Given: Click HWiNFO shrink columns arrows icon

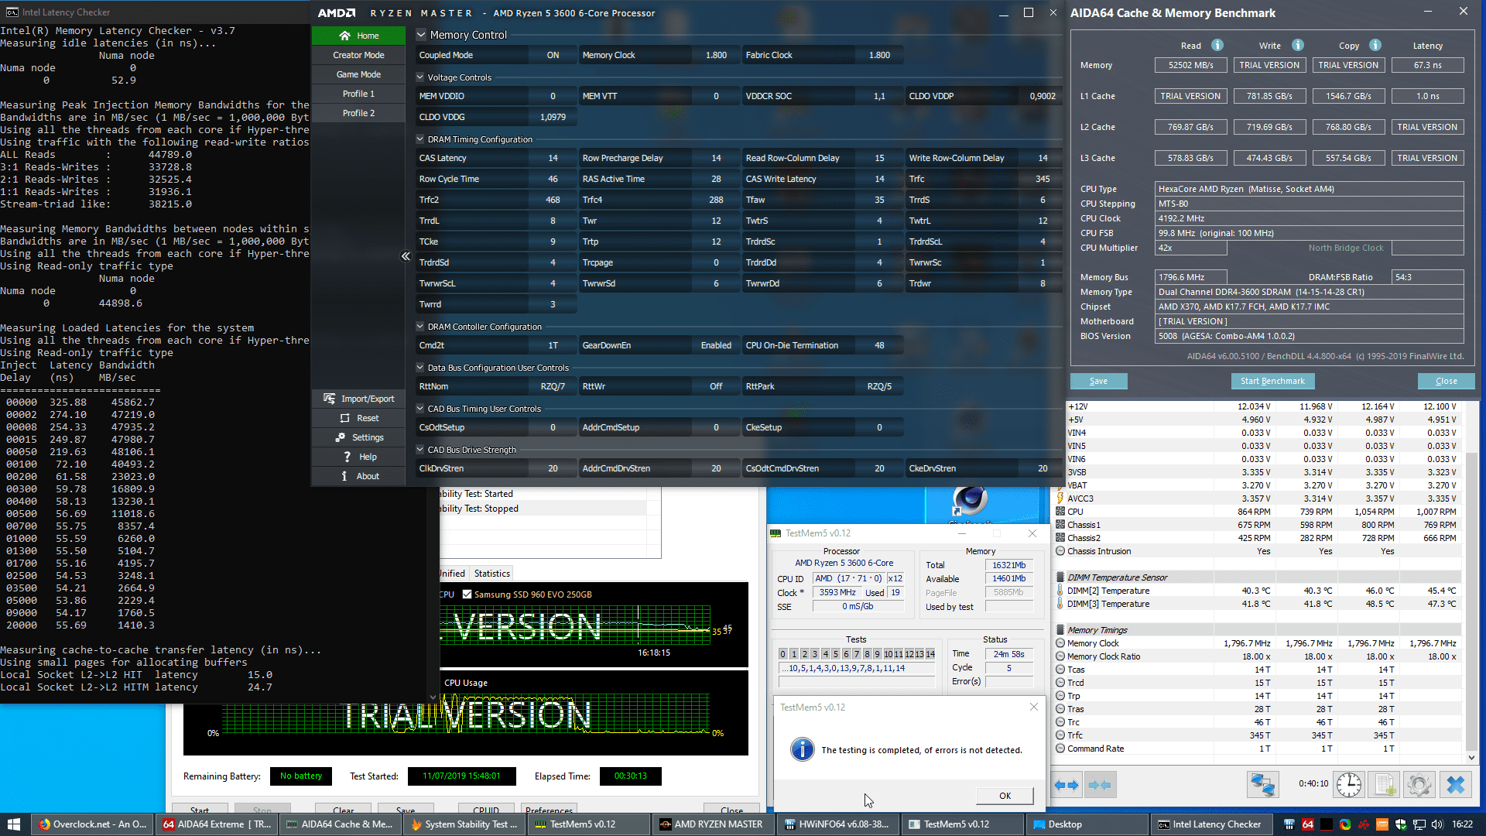Looking at the screenshot, I should pyautogui.click(x=1100, y=785).
